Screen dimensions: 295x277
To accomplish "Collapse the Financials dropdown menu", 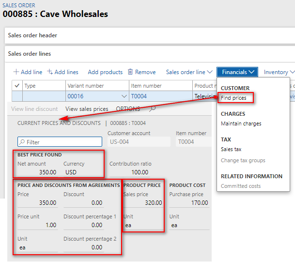I will (x=237, y=72).
